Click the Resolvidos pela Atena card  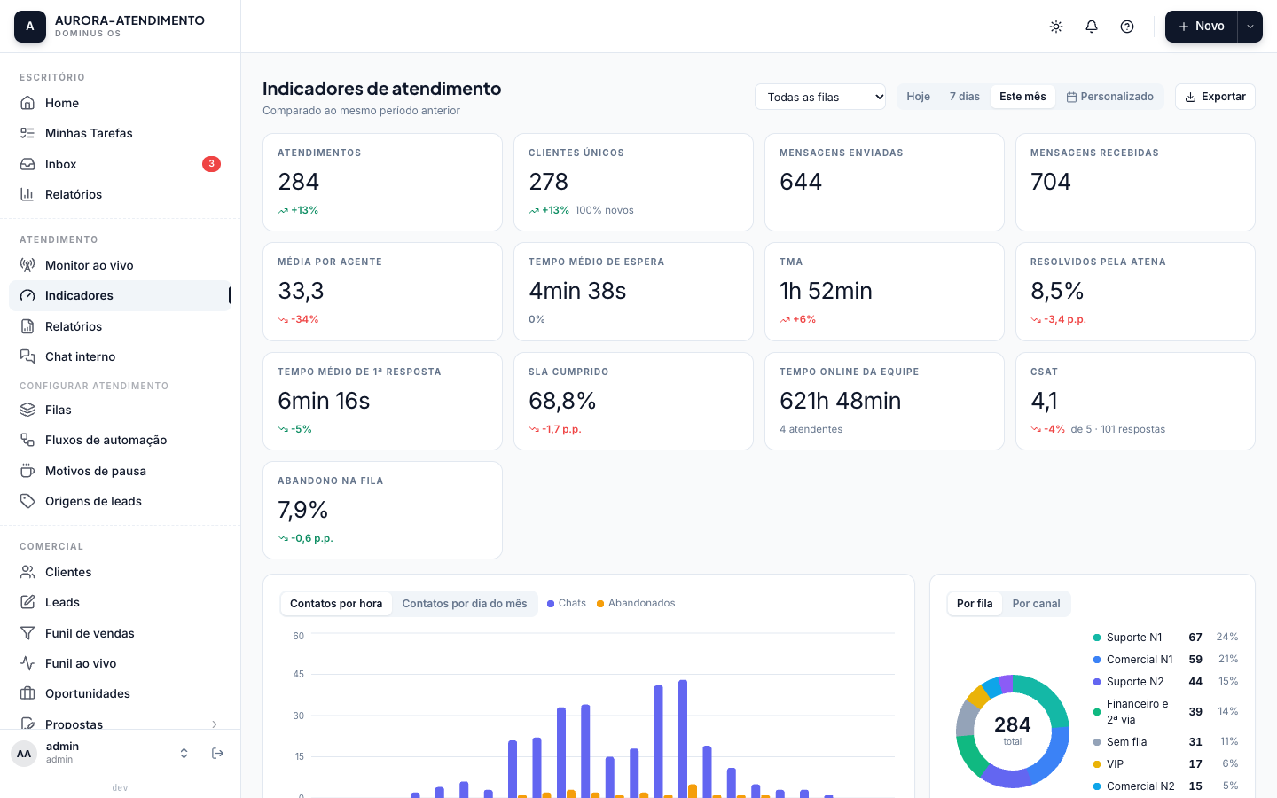(1135, 292)
